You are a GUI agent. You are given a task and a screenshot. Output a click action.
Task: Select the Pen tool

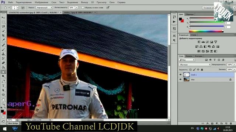pos(3,81)
